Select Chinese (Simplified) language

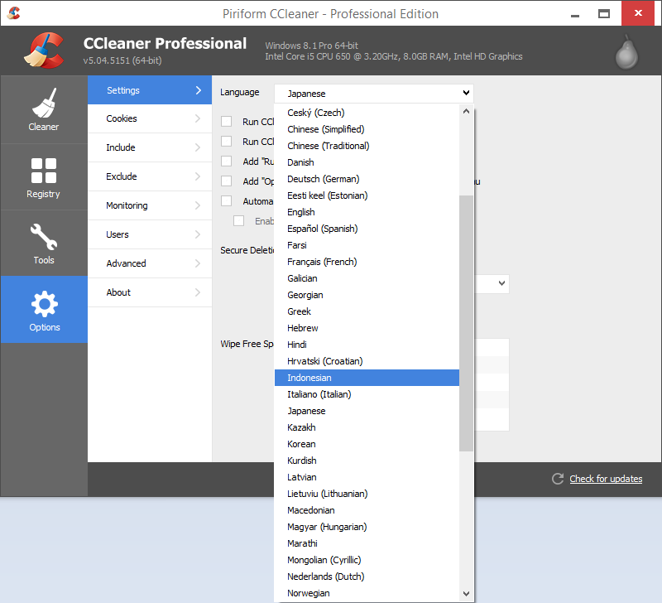point(367,129)
